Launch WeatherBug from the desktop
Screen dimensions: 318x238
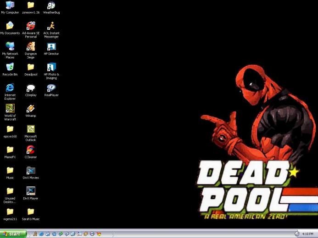tap(51, 7)
